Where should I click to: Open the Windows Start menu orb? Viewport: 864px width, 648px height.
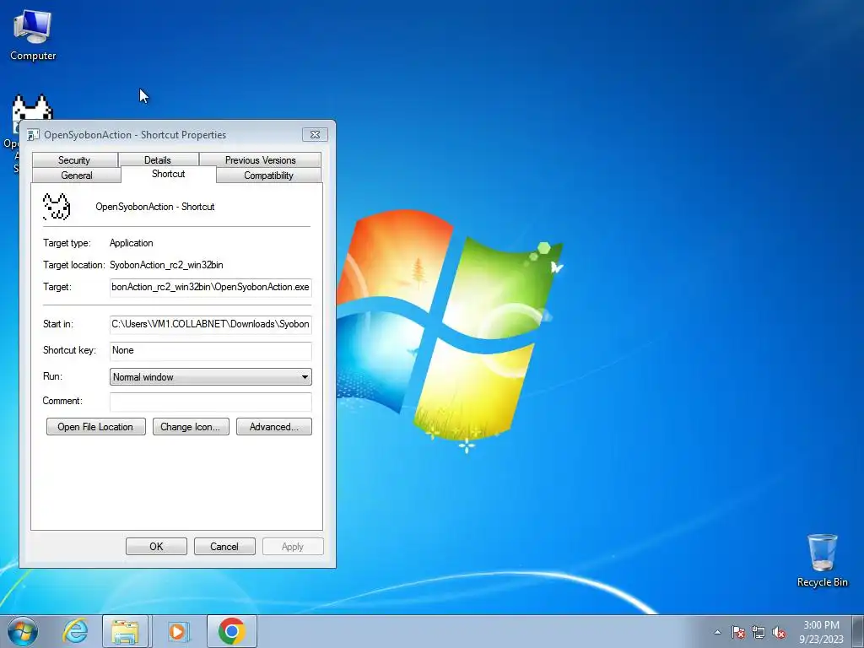[23, 631]
